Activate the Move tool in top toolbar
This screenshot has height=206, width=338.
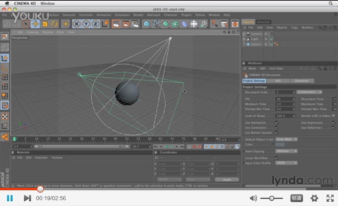pyautogui.click(x=35, y=24)
